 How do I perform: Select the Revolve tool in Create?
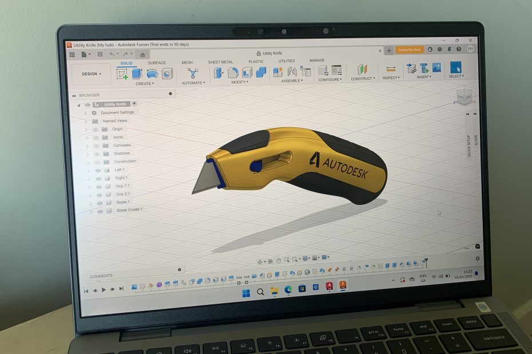[x=152, y=74]
